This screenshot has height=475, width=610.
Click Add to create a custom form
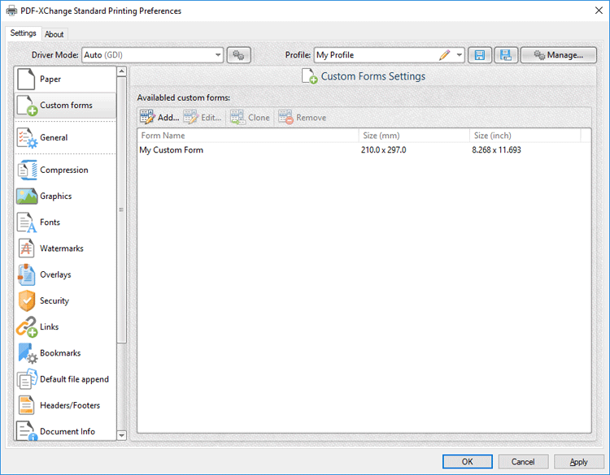coord(159,118)
